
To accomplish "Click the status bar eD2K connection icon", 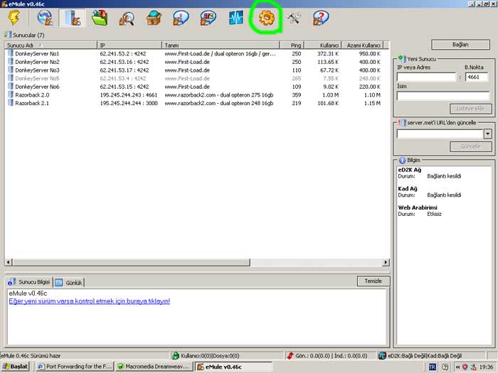I will tap(382, 355).
